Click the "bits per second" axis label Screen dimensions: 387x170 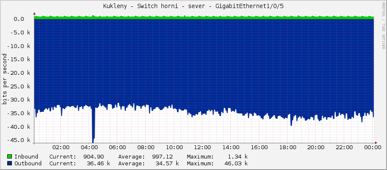(x=5, y=79)
